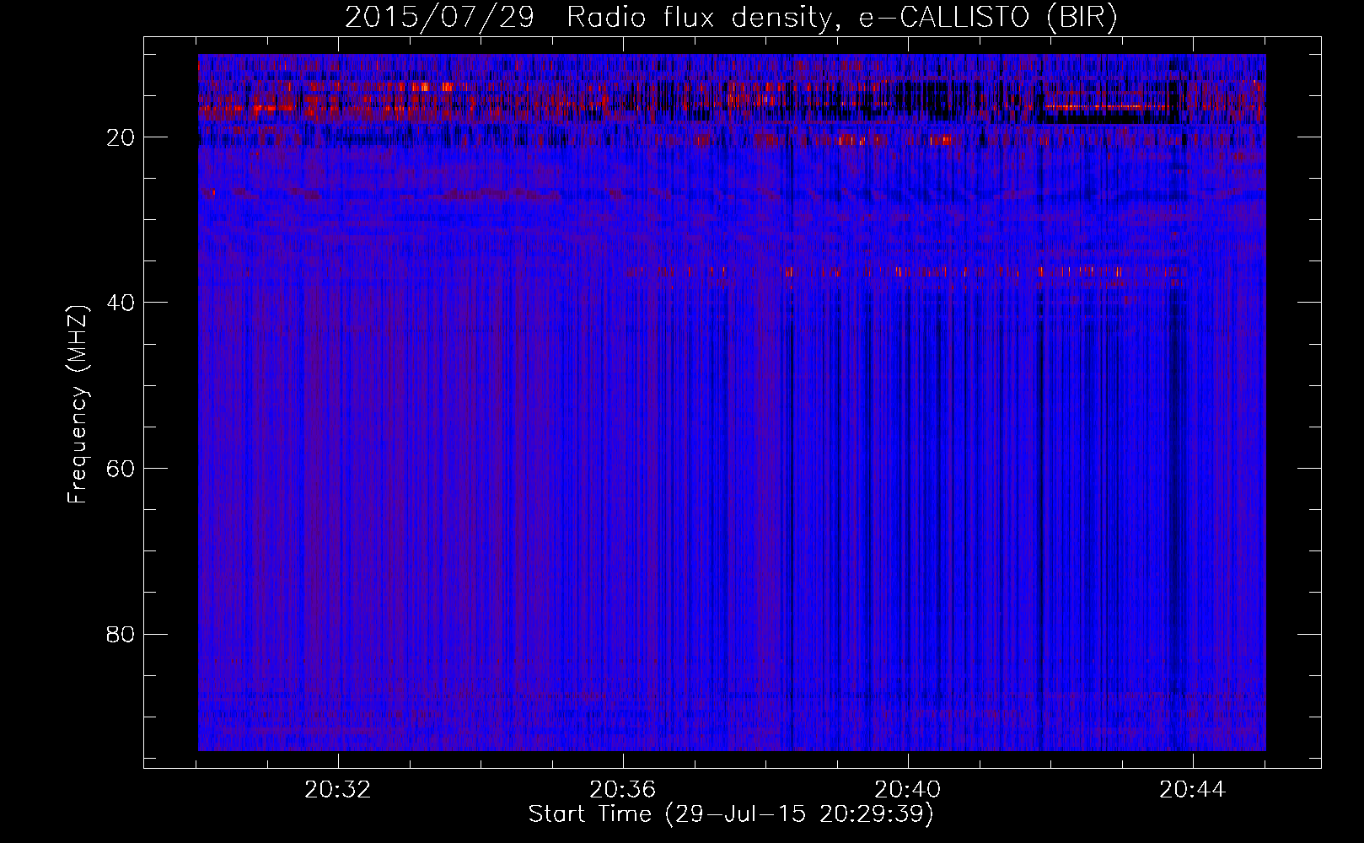
Task: Click the plot title "2015/07/29 Radio flux density, e-CALLISTO (BIR)"
Action: [x=731, y=18]
